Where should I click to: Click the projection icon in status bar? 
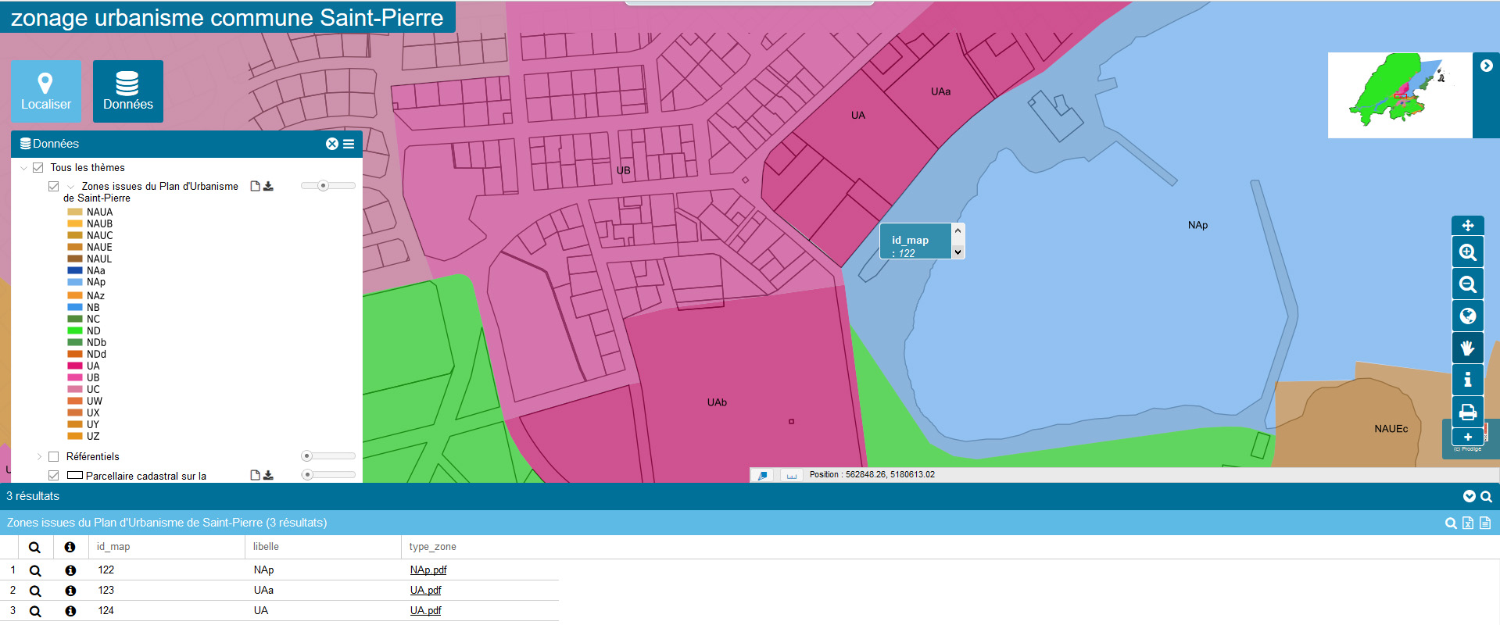pyautogui.click(x=763, y=475)
